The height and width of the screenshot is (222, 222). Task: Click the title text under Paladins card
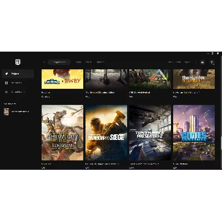[x=46, y=92]
